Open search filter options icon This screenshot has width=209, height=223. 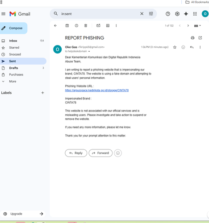pos(151,14)
